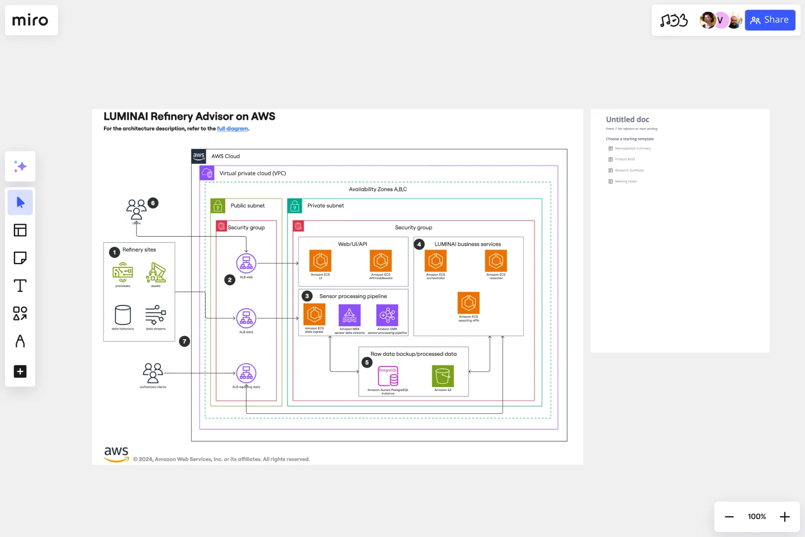Select the ALB web load balancer icon

pos(246,263)
